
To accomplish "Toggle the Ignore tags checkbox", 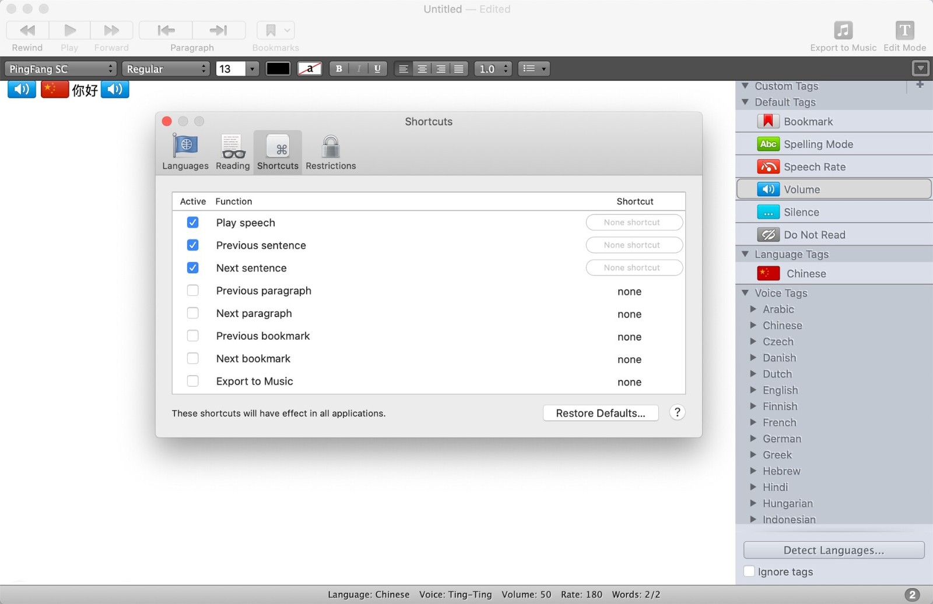I will [x=749, y=571].
